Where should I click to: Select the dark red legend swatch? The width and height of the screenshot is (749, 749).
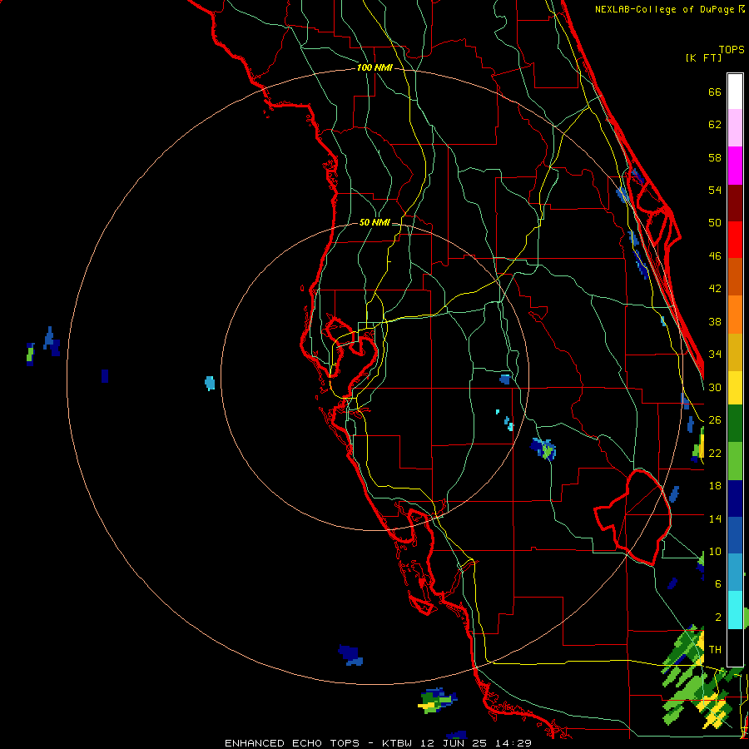(735, 203)
